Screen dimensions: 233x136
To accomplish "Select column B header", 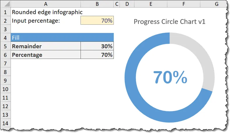I will click(97, 4).
